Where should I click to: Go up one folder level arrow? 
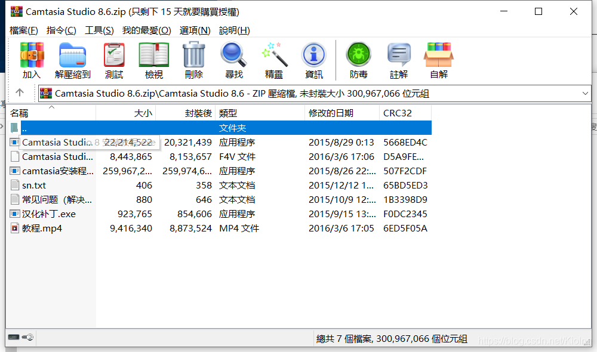[20, 92]
